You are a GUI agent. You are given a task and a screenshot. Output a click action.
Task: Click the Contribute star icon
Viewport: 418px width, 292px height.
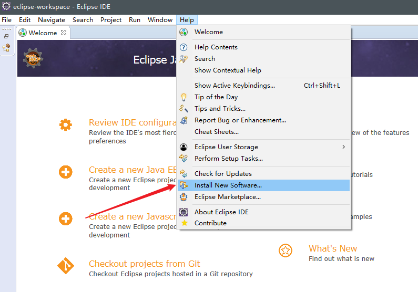[184, 223]
